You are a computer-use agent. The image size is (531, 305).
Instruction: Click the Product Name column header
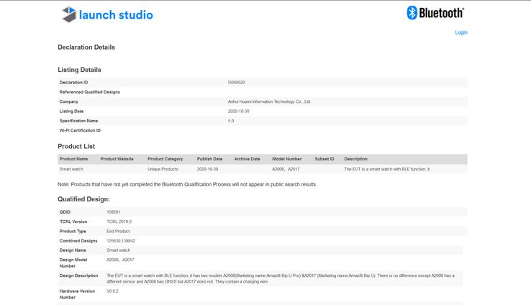(73, 159)
